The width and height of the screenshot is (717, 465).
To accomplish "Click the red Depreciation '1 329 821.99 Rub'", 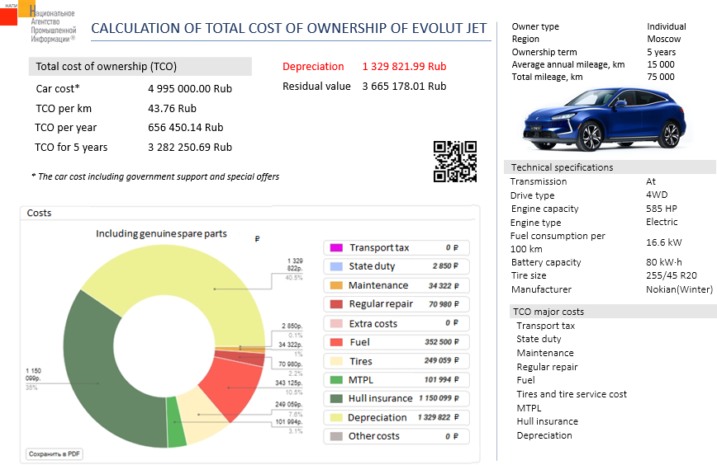I will click(x=404, y=66).
